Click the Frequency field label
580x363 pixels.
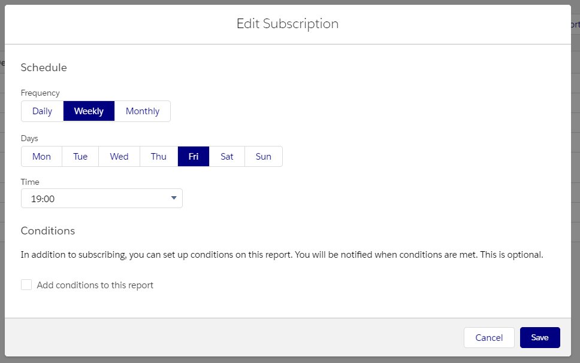40,93
